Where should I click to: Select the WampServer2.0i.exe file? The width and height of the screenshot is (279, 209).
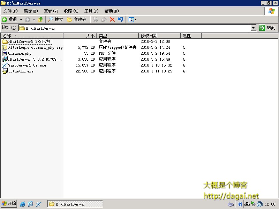click(27, 65)
